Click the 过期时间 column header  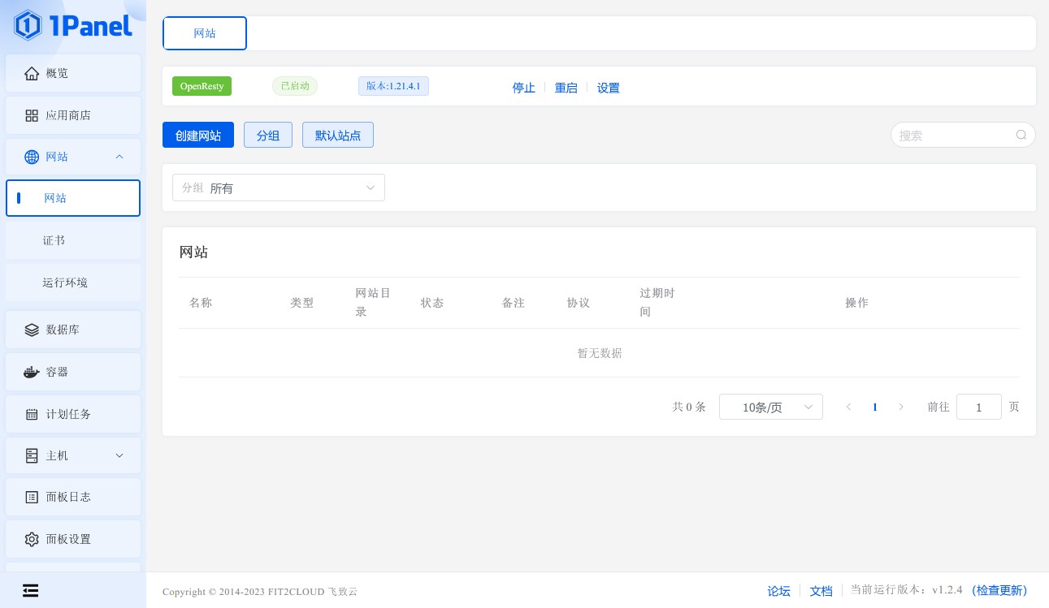pos(657,303)
